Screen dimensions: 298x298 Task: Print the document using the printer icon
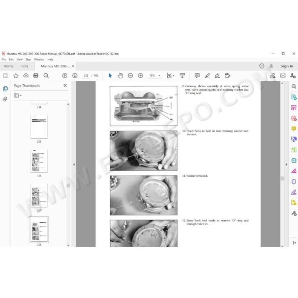pyautogui.click(x=36, y=76)
